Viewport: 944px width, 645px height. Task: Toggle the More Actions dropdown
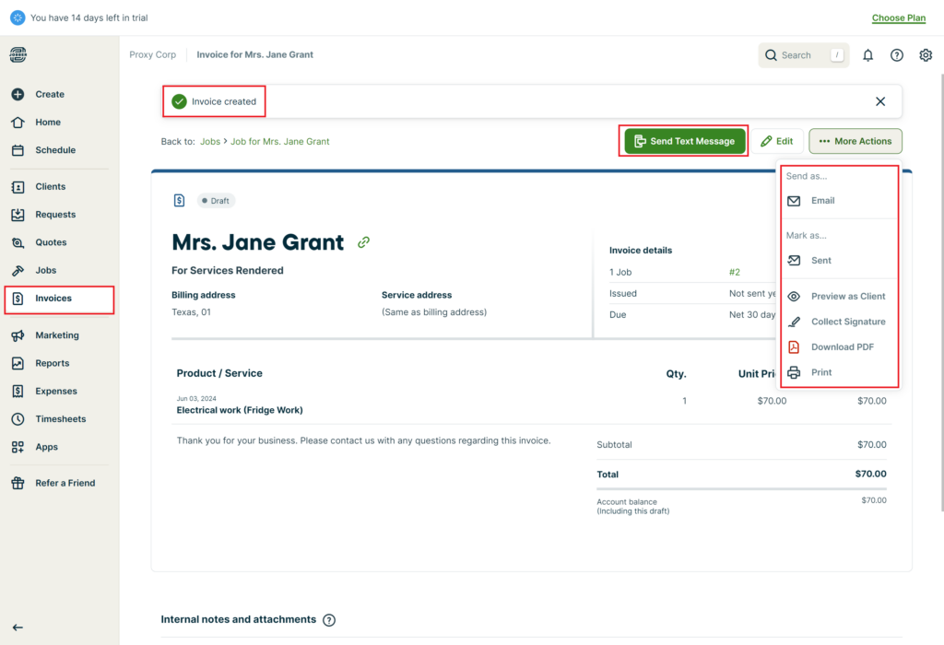[855, 141]
